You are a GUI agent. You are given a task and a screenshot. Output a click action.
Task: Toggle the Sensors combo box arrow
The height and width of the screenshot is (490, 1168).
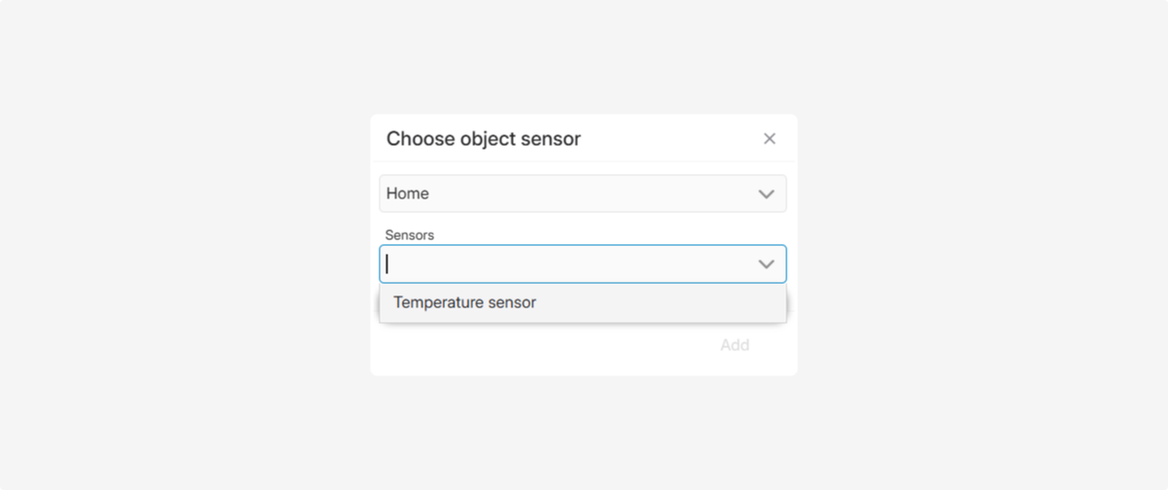point(766,263)
